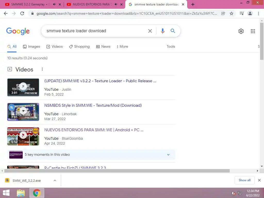
Task: Open NUEVOS ENTORNOS PARA SMM: WE video link
Action: pos(94,130)
